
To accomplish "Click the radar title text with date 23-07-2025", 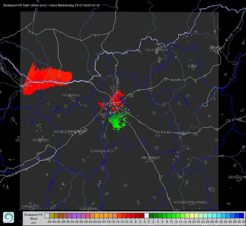I will point(52,5).
